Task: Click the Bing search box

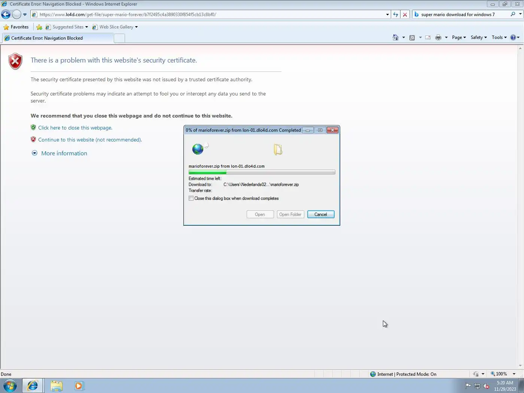Action: pyautogui.click(x=460, y=15)
